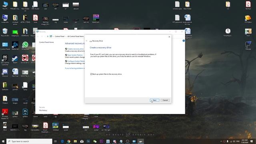Image resolution: width=256 pixels, height=144 pixels.
Task: Open the windsor pass text file
Action: [177, 5]
